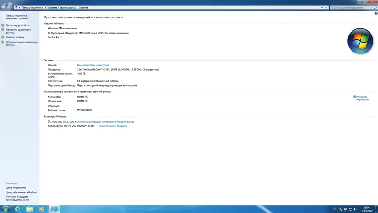The width and height of the screenshot is (378, 213).
Task: Open the address bar history dropdown arrow
Action: tap(322, 8)
